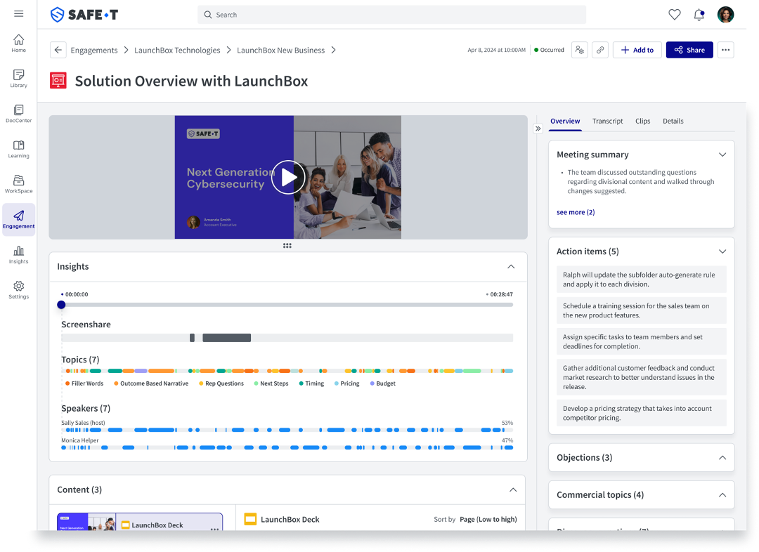The height and width of the screenshot is (552, 759).
Task: Select the Next Steps topic legend
Action: tap(271, 383)
